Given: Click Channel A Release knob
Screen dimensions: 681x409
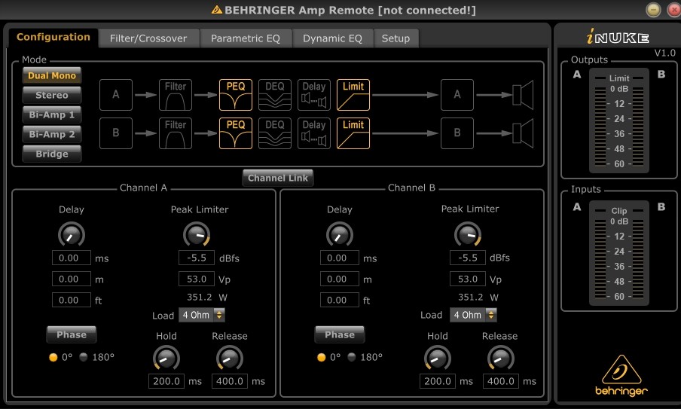Looking at the screenshot, I should coord(230,359).
